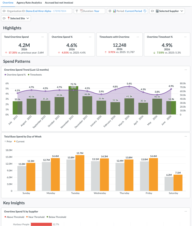
Task: Toggle Below Threshold legend item
Action: coord(56,217)
